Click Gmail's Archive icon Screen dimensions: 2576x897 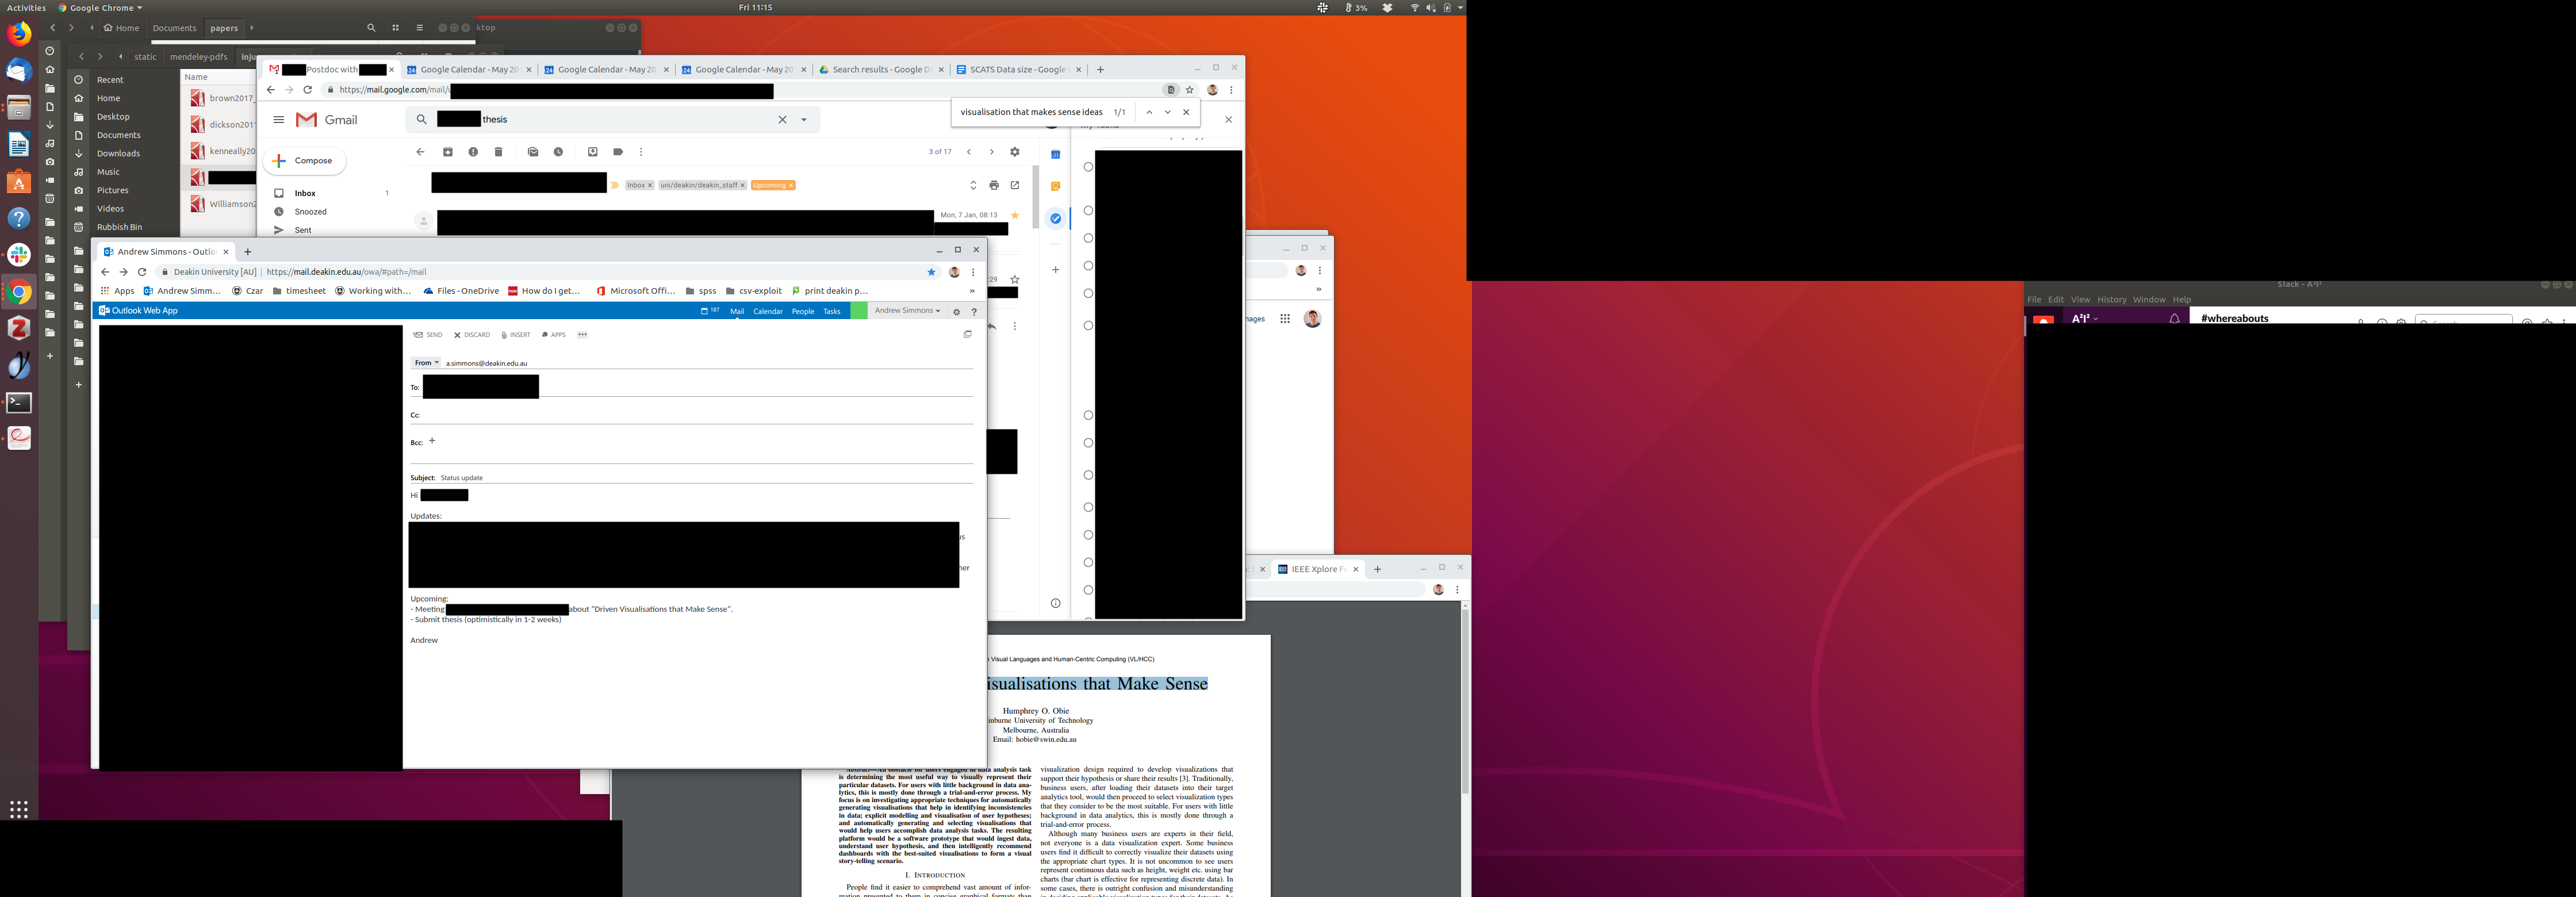pyautogui.click(x=448, y=152)
